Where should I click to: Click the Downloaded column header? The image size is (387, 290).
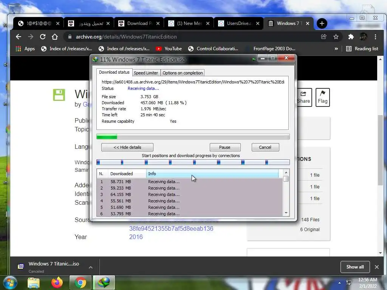(x=127, y=174)
